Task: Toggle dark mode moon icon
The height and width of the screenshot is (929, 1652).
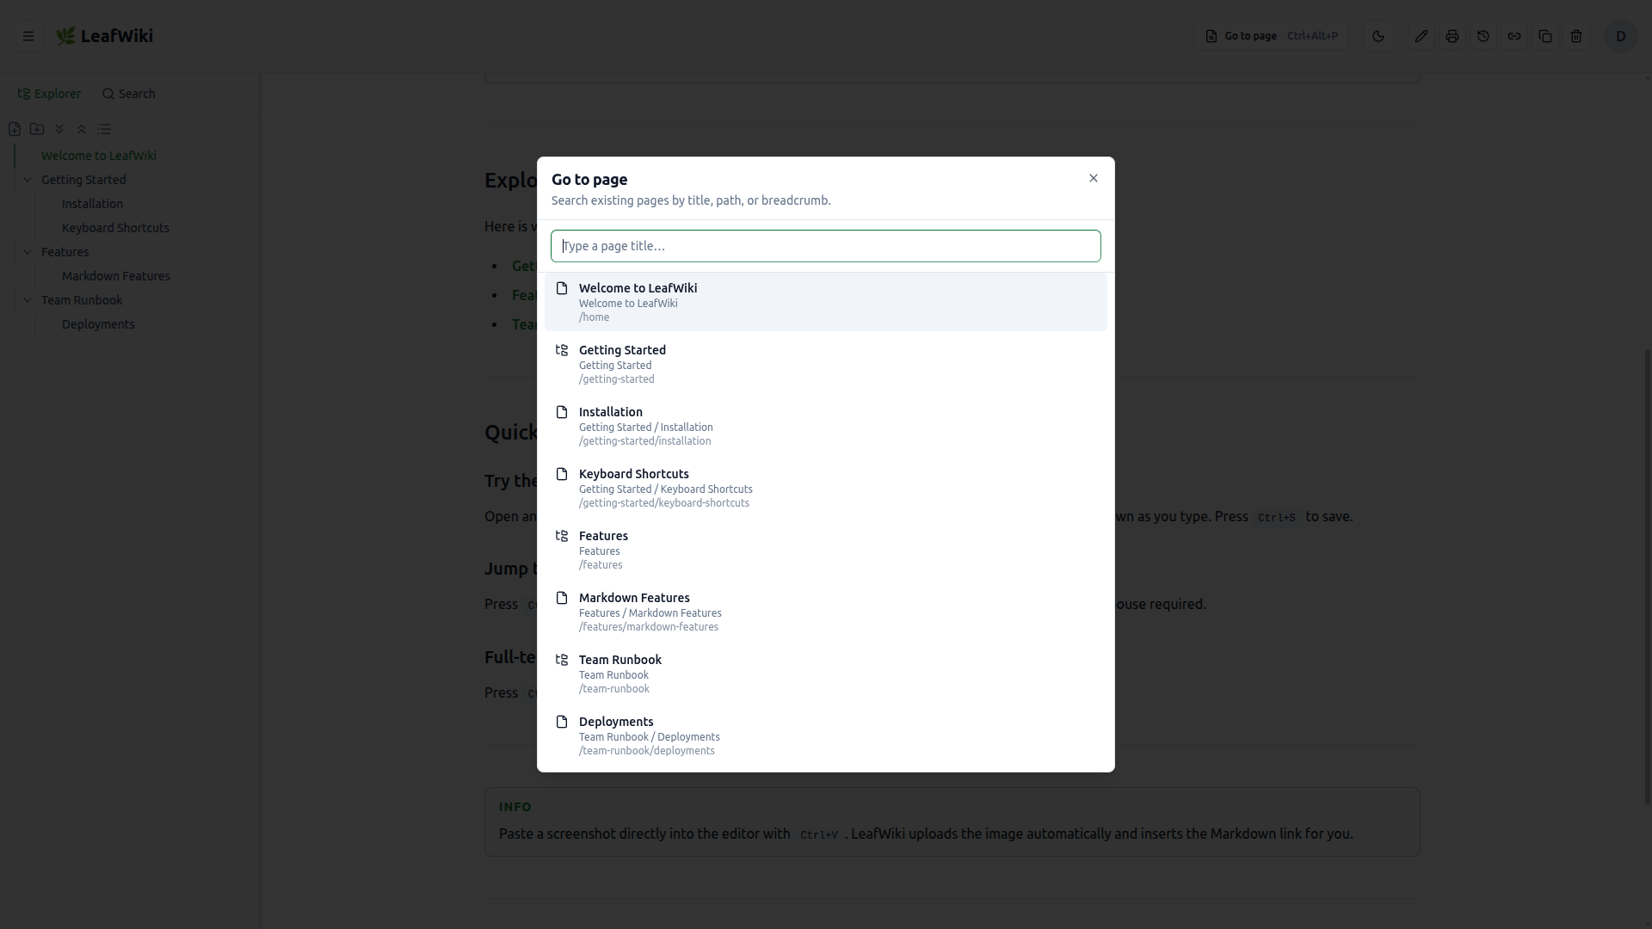Action: 1378,36
